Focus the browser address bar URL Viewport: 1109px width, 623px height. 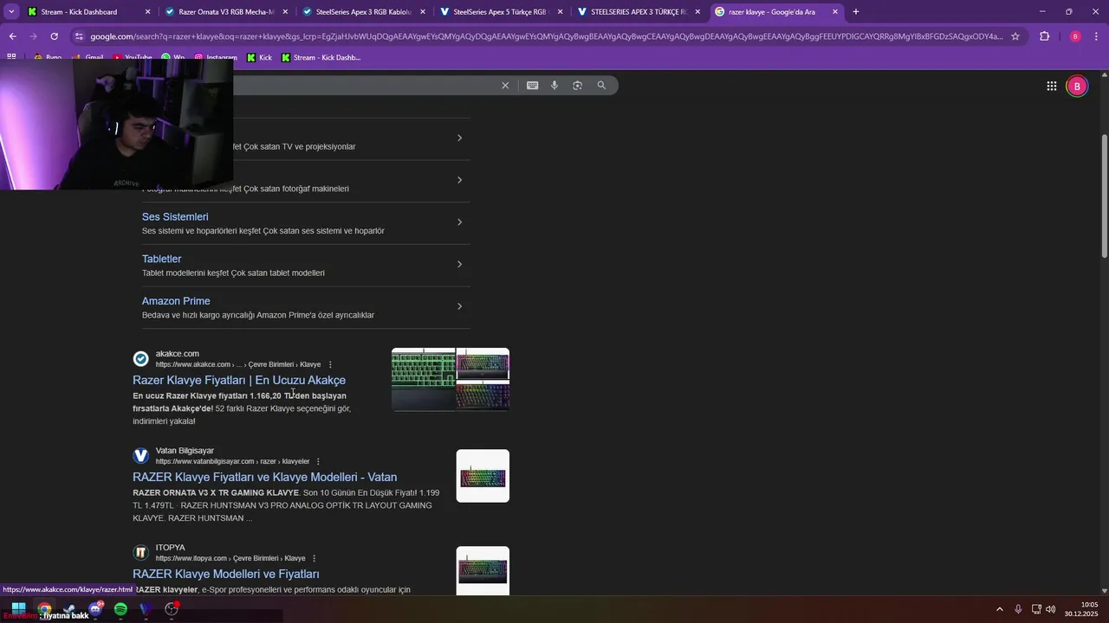pyautogui.click(x=546, y=36)
